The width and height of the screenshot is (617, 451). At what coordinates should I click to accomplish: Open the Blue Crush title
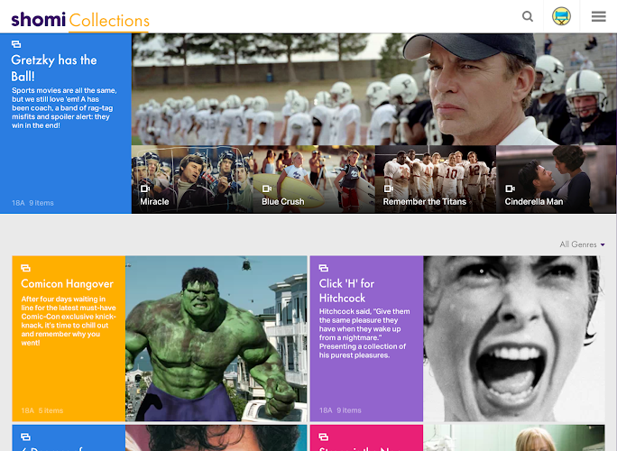[283, 201]
